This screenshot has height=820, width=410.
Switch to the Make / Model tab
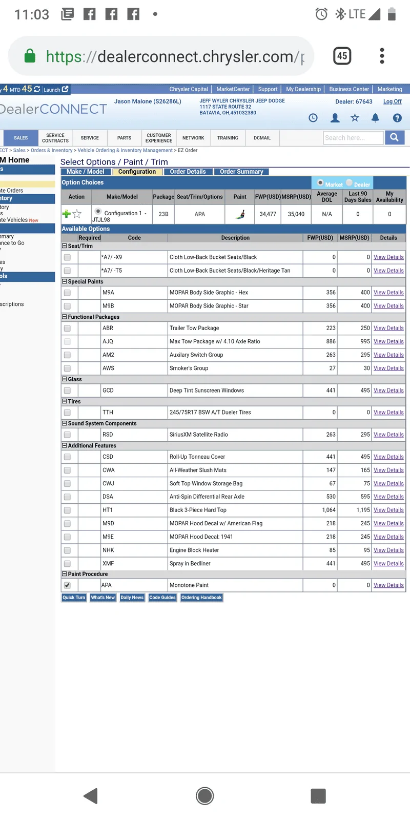coord(85,172)
